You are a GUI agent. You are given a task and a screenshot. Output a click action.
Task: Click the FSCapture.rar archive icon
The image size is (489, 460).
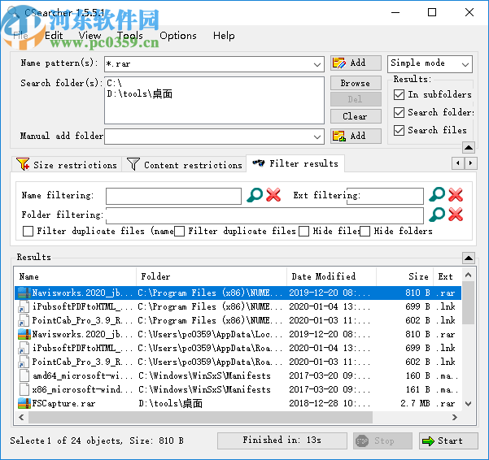[x=24, y=403]
